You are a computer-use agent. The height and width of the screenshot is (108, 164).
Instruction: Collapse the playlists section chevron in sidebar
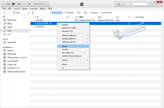pos(13,47)
